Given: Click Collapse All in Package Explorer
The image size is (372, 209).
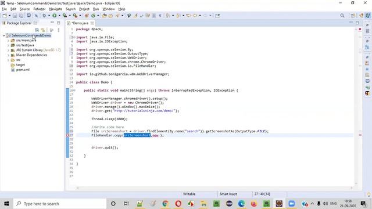Looking at the screenshot, I should pyautogui.click(x=37, y=30).
